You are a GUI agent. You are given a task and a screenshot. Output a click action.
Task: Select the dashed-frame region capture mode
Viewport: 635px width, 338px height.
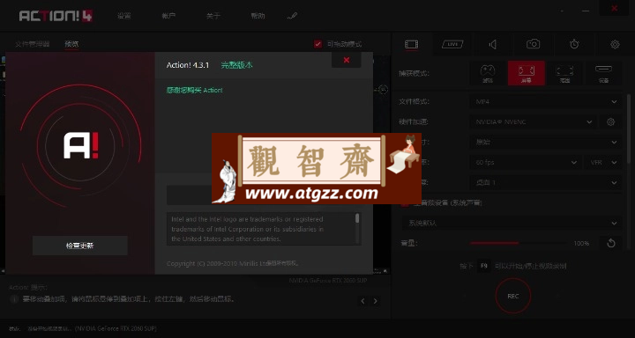point(564,73)
